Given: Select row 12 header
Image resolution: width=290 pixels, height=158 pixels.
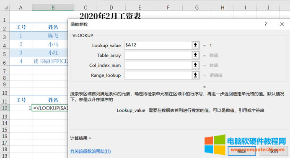Looking at the screenshot, I should pyautogui.click(x=5, y=108).
